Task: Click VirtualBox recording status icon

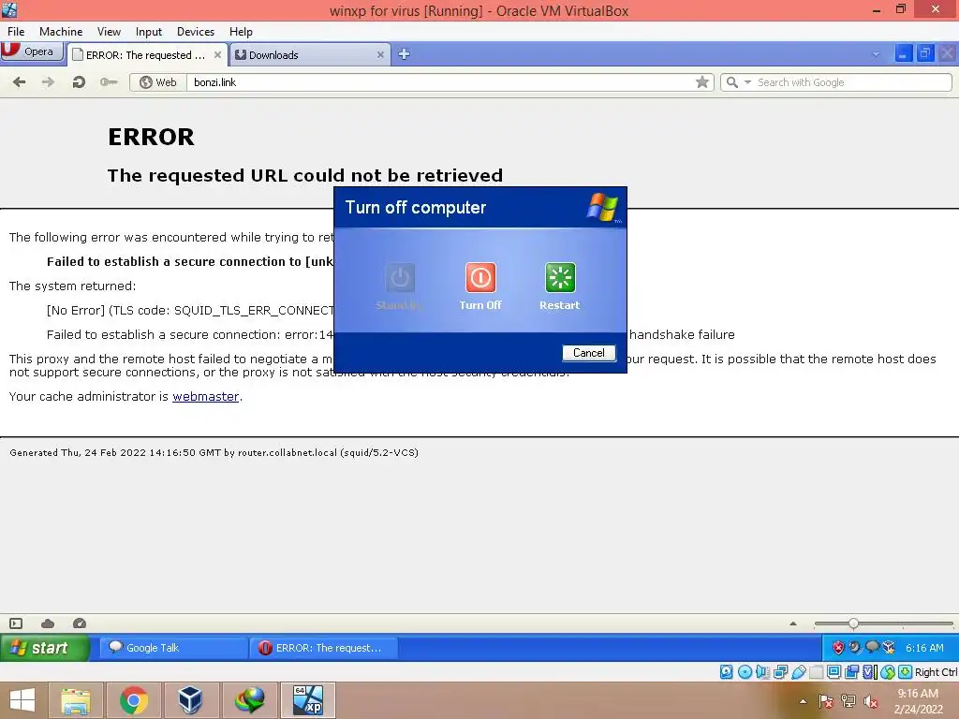Action: (851, 672)
